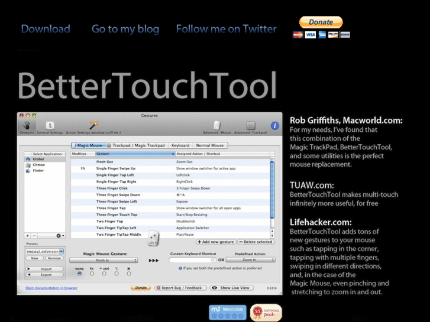Click the Finder application icon
The image size is (430, 322).
coord(28,171)
